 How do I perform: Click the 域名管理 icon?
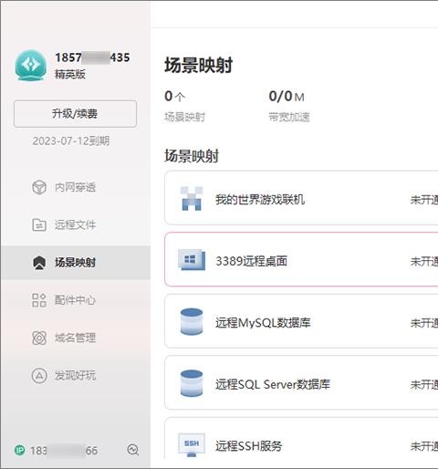tap(39, 338)
